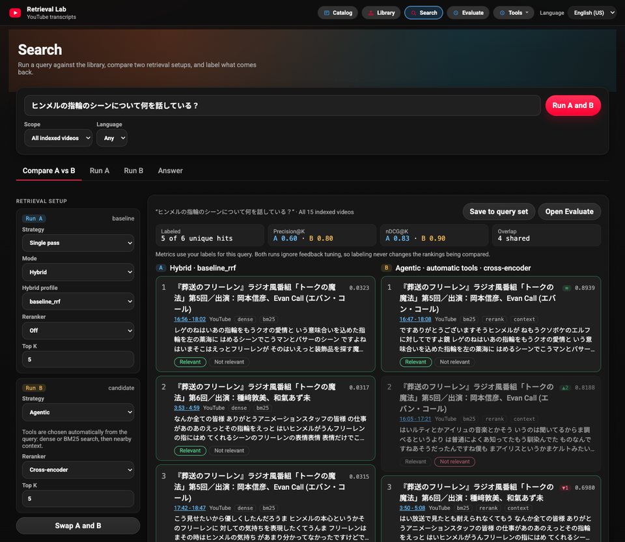The height and width of the screenshot is (542, 625).
Task: Open timestamp link 17:42 - 18:47
Action: (x=189, y=507)
